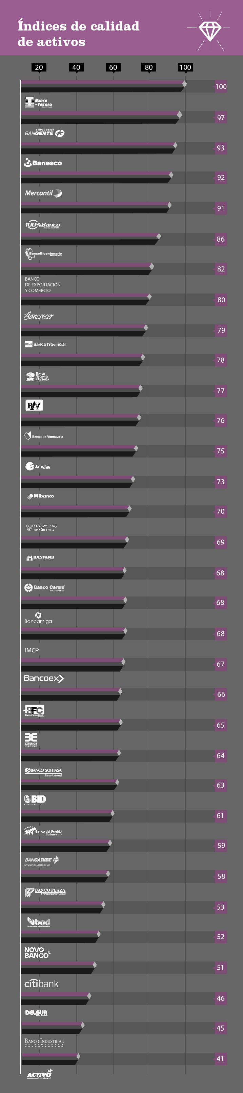Click the 100 axis scale label
This screenshot has height=1093, width=243.
coord(185,67)
